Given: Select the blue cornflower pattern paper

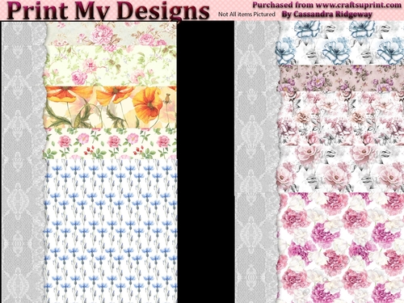Looking at the screenshot, I should 111,231.
